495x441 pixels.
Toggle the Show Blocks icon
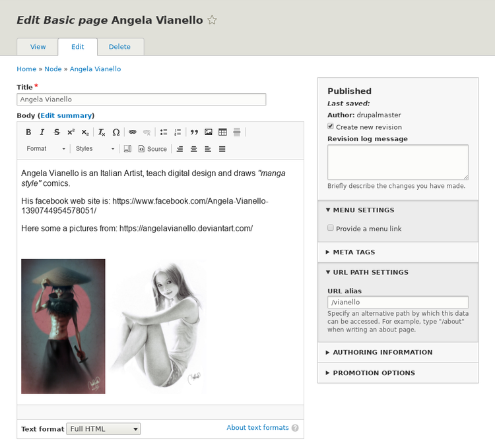[x=127, y=149]
